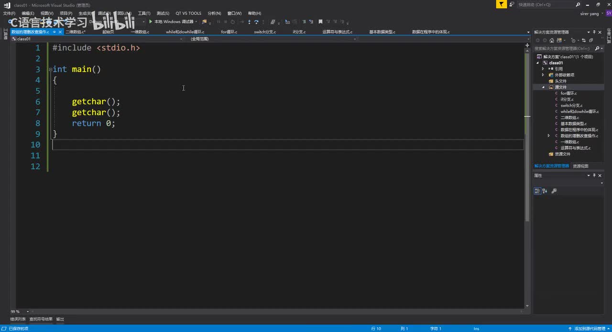This screenshot has width=612, height=332.
Task: Open the 输出 bottom panel tab
Action: point(60,319)
